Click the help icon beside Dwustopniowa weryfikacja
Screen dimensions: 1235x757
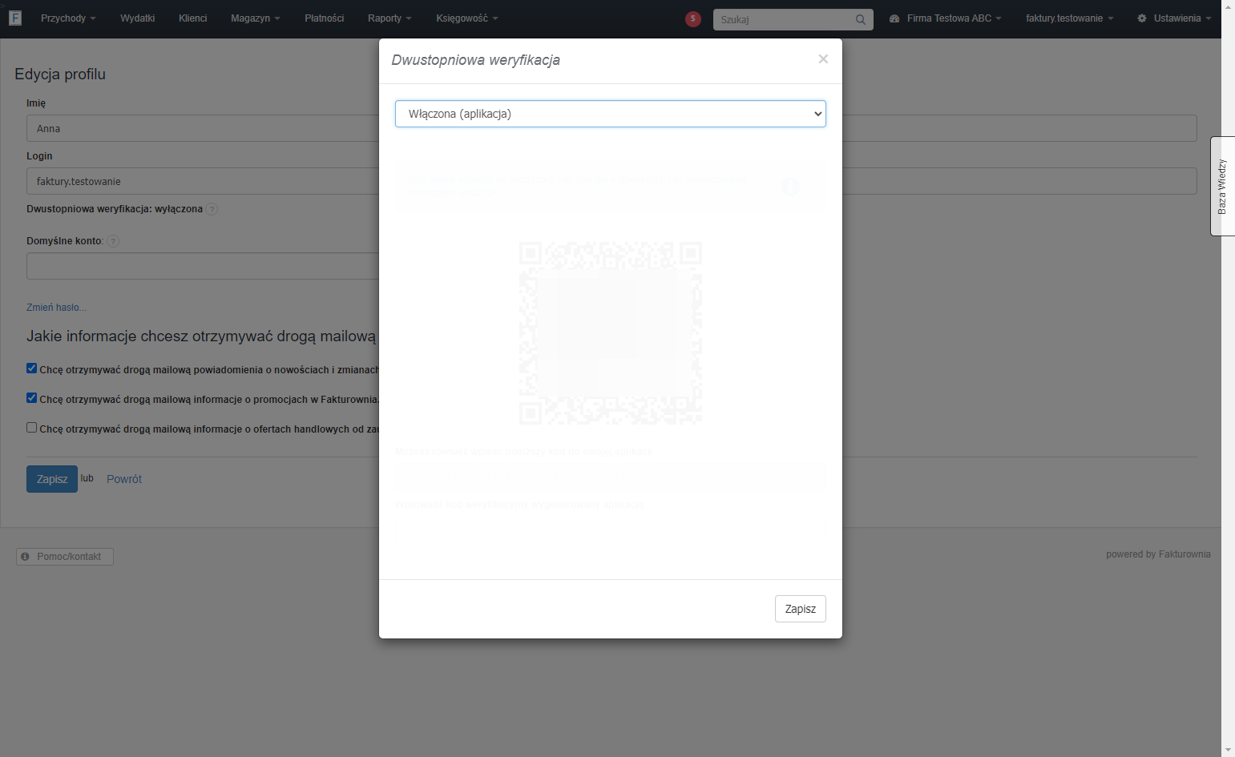click(212, 209)
